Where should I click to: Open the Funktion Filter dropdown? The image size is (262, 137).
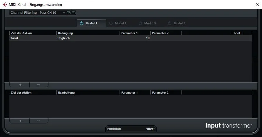pyautogui.click(x=131, y=129)
